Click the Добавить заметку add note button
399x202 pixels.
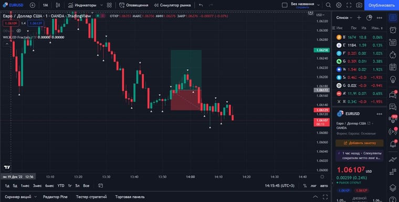coord(360,143)
